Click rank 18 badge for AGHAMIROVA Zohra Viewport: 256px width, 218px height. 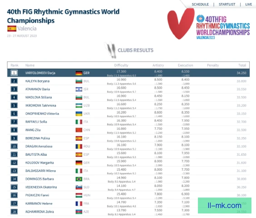pos(14,212)
